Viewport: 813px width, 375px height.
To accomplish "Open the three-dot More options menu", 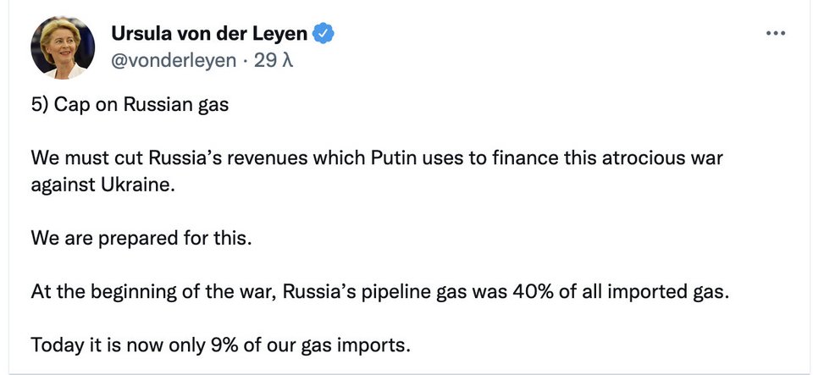I will [776, 33].
